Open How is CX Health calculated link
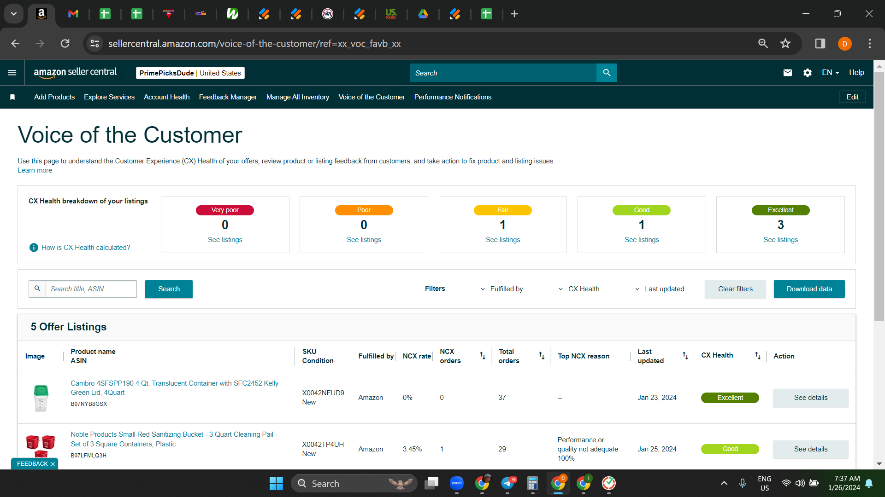 point(86,248)
